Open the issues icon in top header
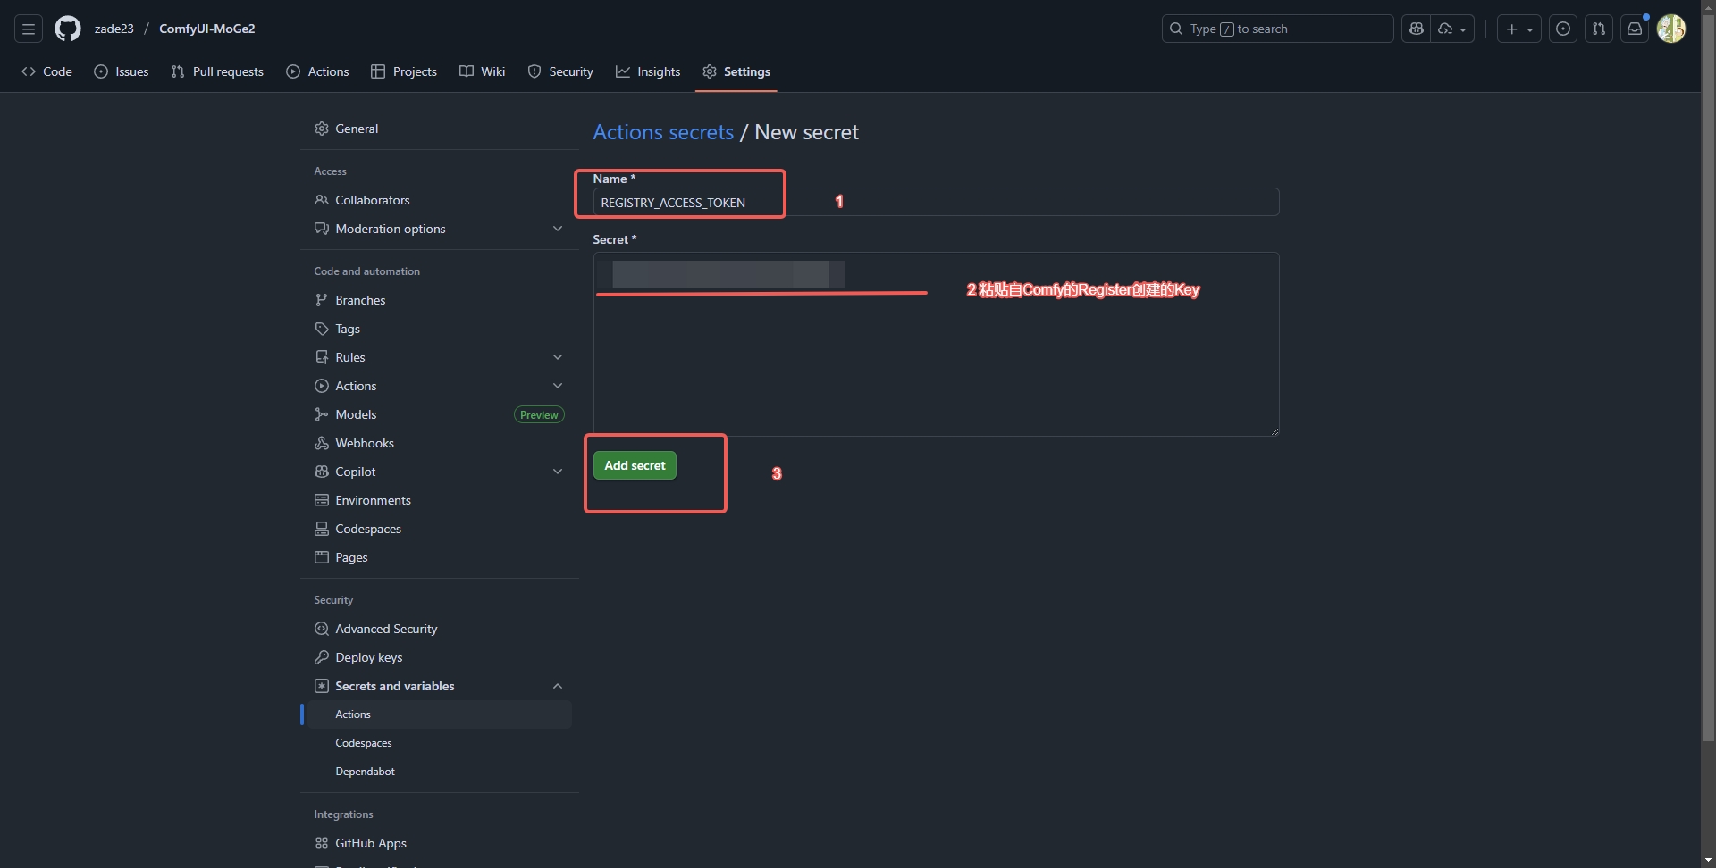1716x868 pixels. [x=1563, y=29]
